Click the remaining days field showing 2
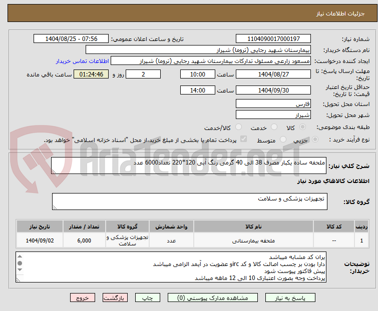 [143, 74]
